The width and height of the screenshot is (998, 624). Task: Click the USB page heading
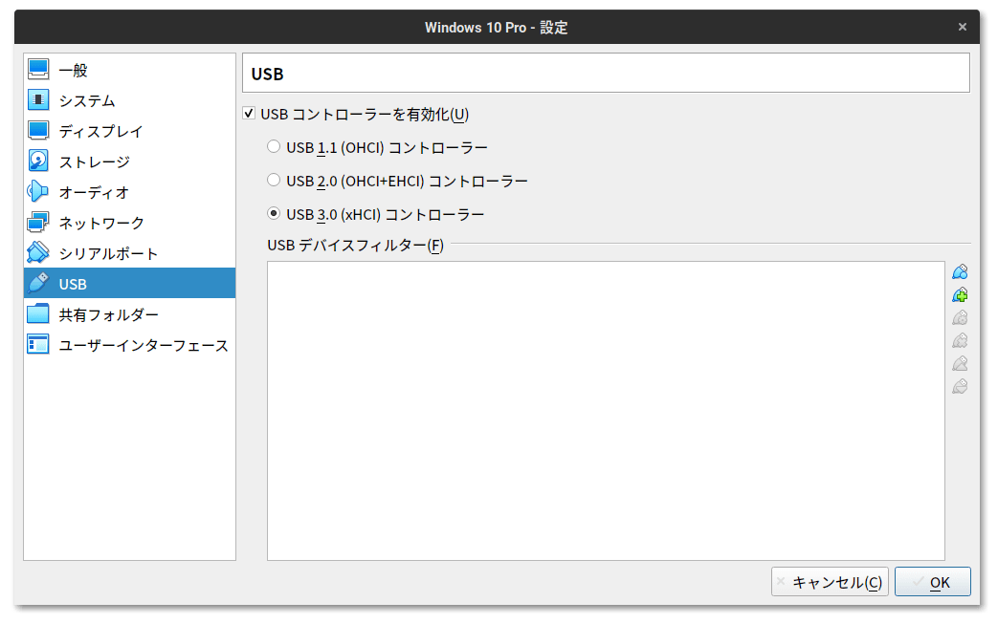[x=267, y=75]
